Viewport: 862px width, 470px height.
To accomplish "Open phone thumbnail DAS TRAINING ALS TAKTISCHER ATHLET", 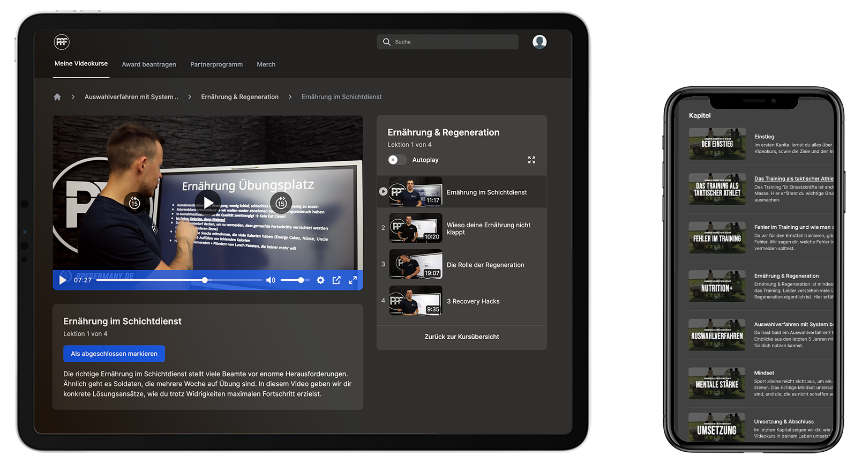I will [x=717, y=189].
